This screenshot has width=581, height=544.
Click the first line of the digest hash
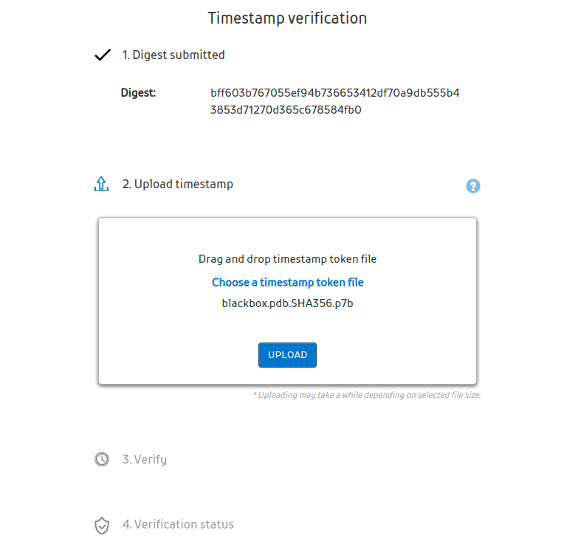334,93
